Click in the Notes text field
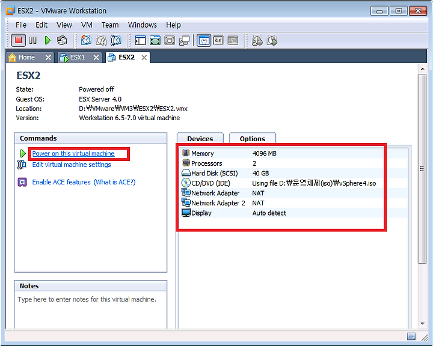 91,309
